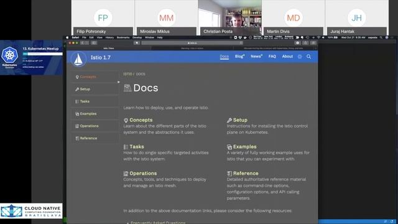Click the Istio sailboat logo
398x224 pixels.
78,59
